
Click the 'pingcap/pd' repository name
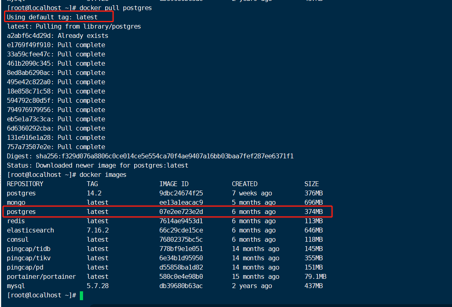point(25,267)
